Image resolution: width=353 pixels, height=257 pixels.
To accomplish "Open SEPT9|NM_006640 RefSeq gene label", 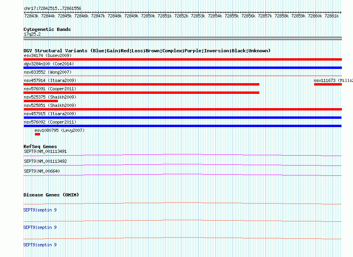I will [x=42, y=171].
